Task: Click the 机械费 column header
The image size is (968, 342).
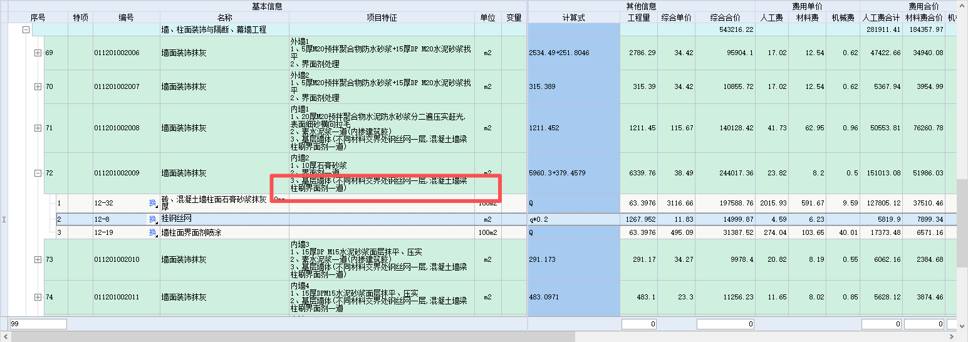Action: click(x=843, y=18)
